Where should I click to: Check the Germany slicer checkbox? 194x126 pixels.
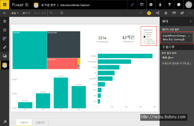144,39
